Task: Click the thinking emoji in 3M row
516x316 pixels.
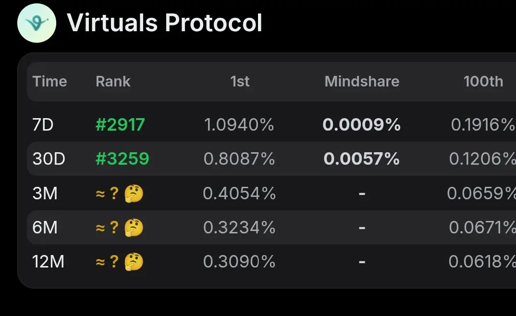Action: 134,194
